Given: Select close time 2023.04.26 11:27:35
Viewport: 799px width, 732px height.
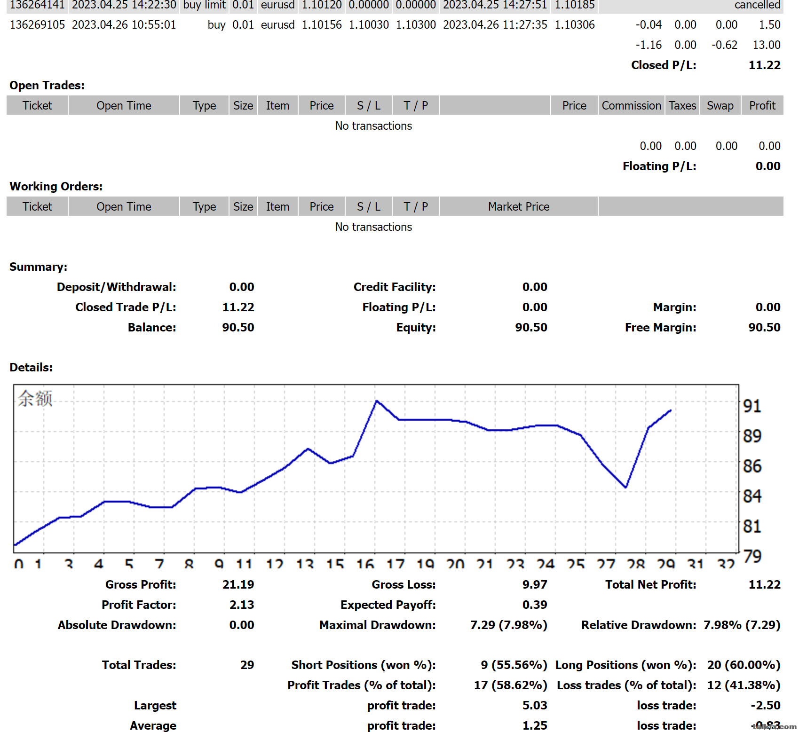Looking at the screenshot, I should (x=495, y=25).
